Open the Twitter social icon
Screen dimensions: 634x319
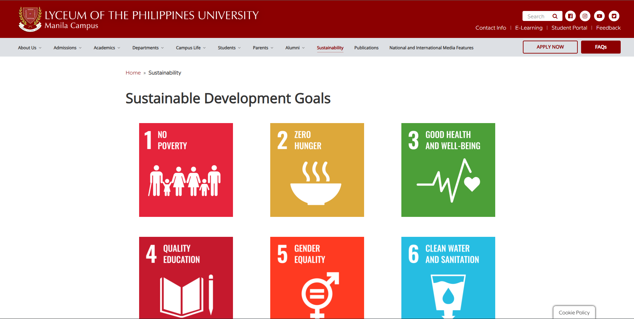pyautogui.click(x=614, y=16)
